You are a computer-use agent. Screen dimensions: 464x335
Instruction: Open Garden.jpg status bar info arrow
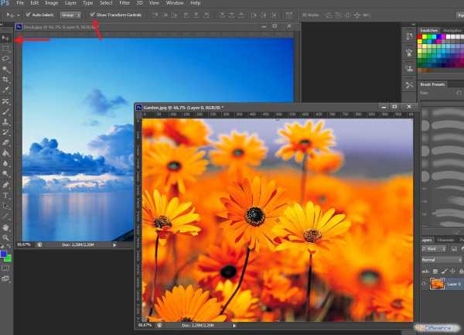coord(234,326)
